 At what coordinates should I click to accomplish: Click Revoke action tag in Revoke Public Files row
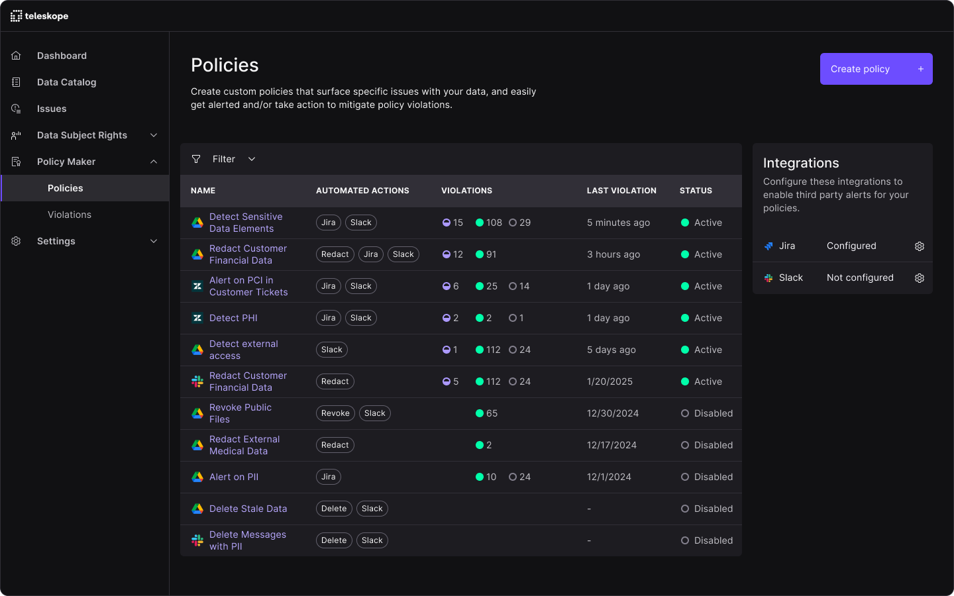pyautogui.click(x=335, y=413)
